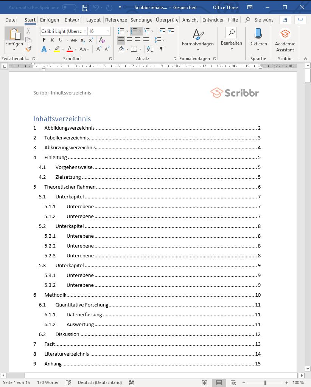311x387 pixels.
Task: Launch the Academic Assistant
Action: [x=285, y=40]
